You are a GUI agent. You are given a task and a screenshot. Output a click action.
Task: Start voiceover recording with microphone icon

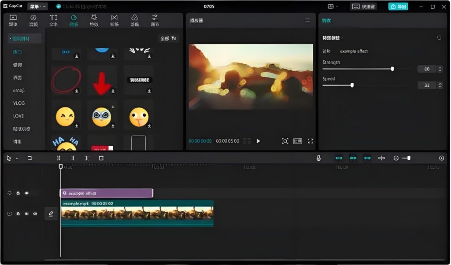(318, 158)
